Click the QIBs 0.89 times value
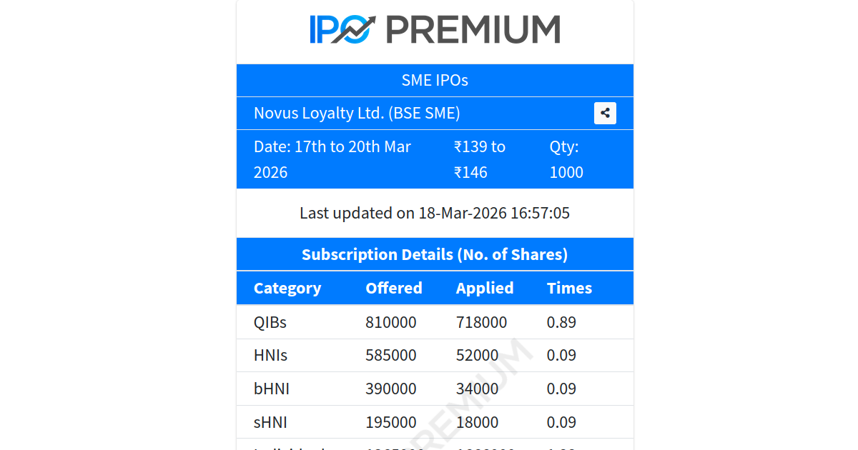 pyautogui.click(x=561, y=322)
